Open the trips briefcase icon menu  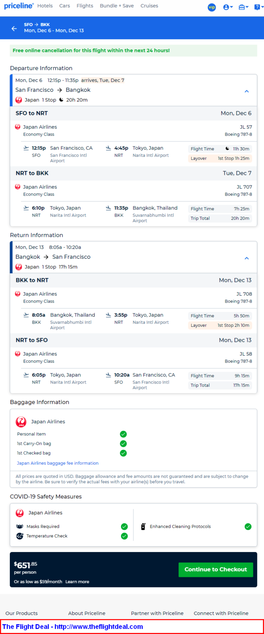pos(244,7)
